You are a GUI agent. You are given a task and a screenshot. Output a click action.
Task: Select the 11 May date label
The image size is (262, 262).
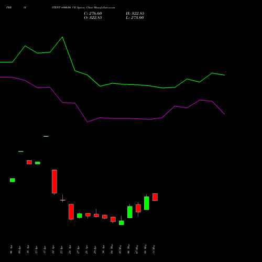click(154, 249)
